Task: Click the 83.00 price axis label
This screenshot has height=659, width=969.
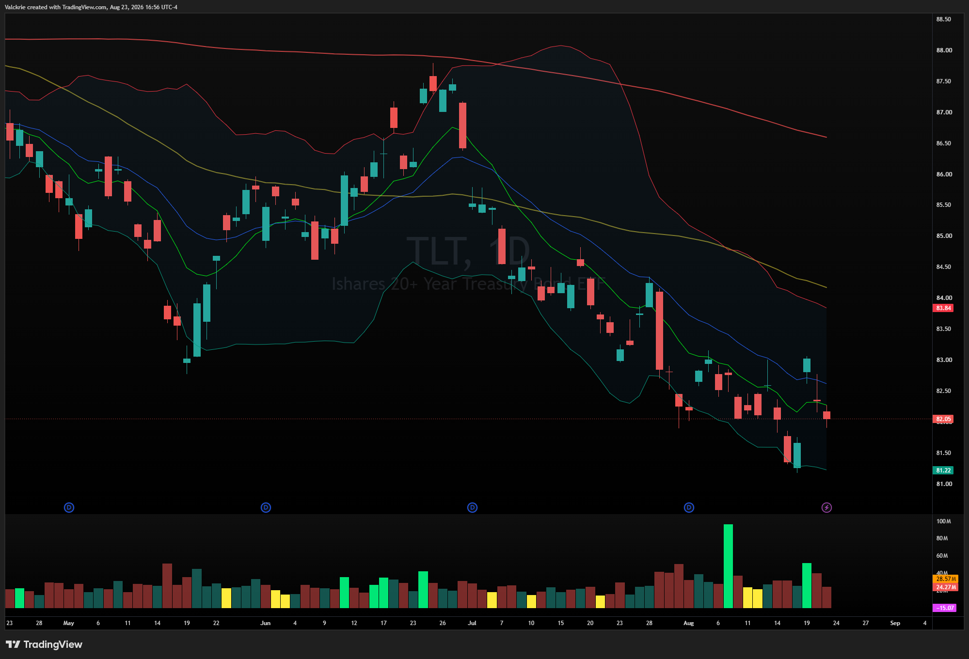Action: tap(944, 360)
